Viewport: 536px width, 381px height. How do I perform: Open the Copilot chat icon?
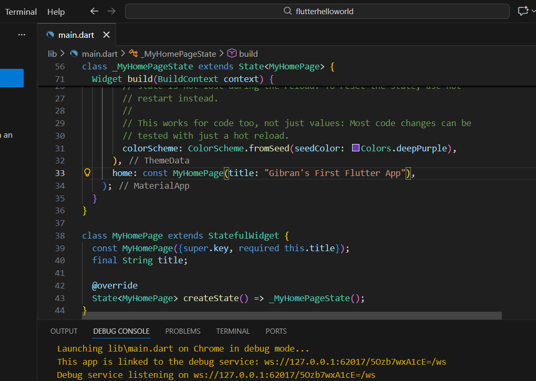[522, 11]
